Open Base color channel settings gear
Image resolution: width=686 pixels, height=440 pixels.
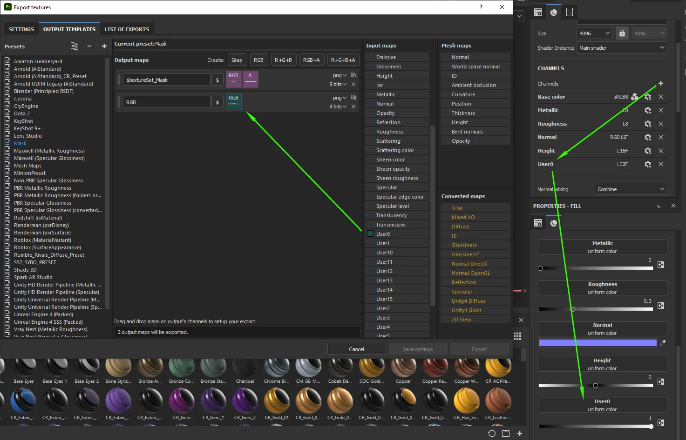[648, 97]
